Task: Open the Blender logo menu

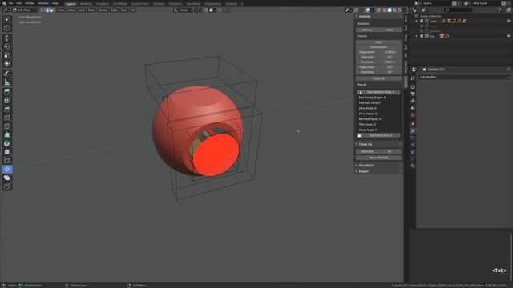Action: tap(4, 3)
